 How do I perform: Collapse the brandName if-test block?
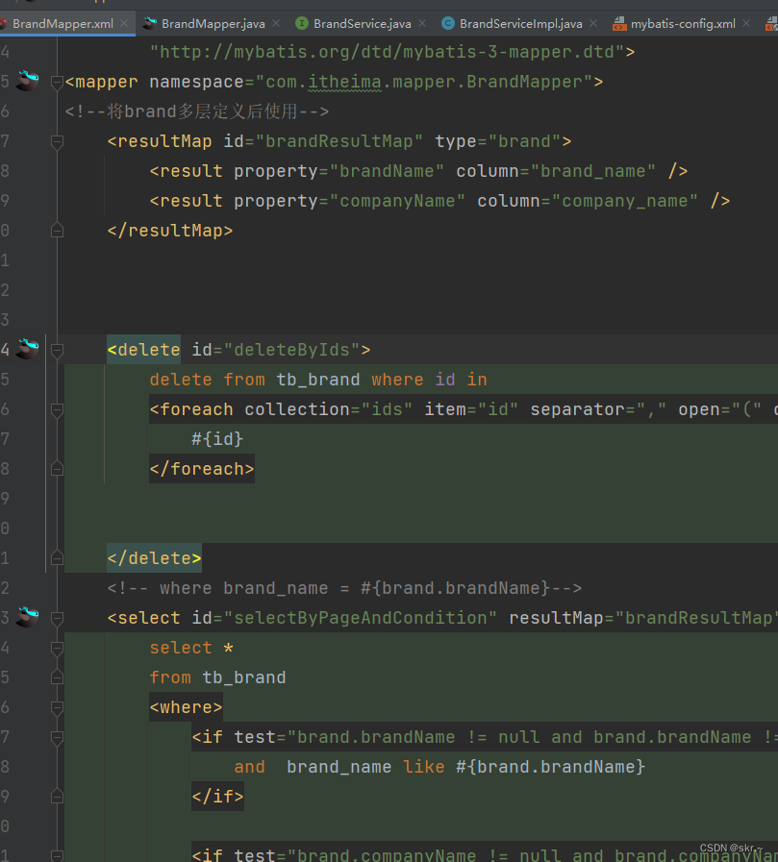click(x=56, y=736)
